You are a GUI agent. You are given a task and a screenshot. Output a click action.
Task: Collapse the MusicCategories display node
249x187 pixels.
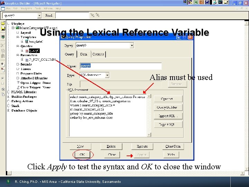pyautogui.click(x=13, y=28)
